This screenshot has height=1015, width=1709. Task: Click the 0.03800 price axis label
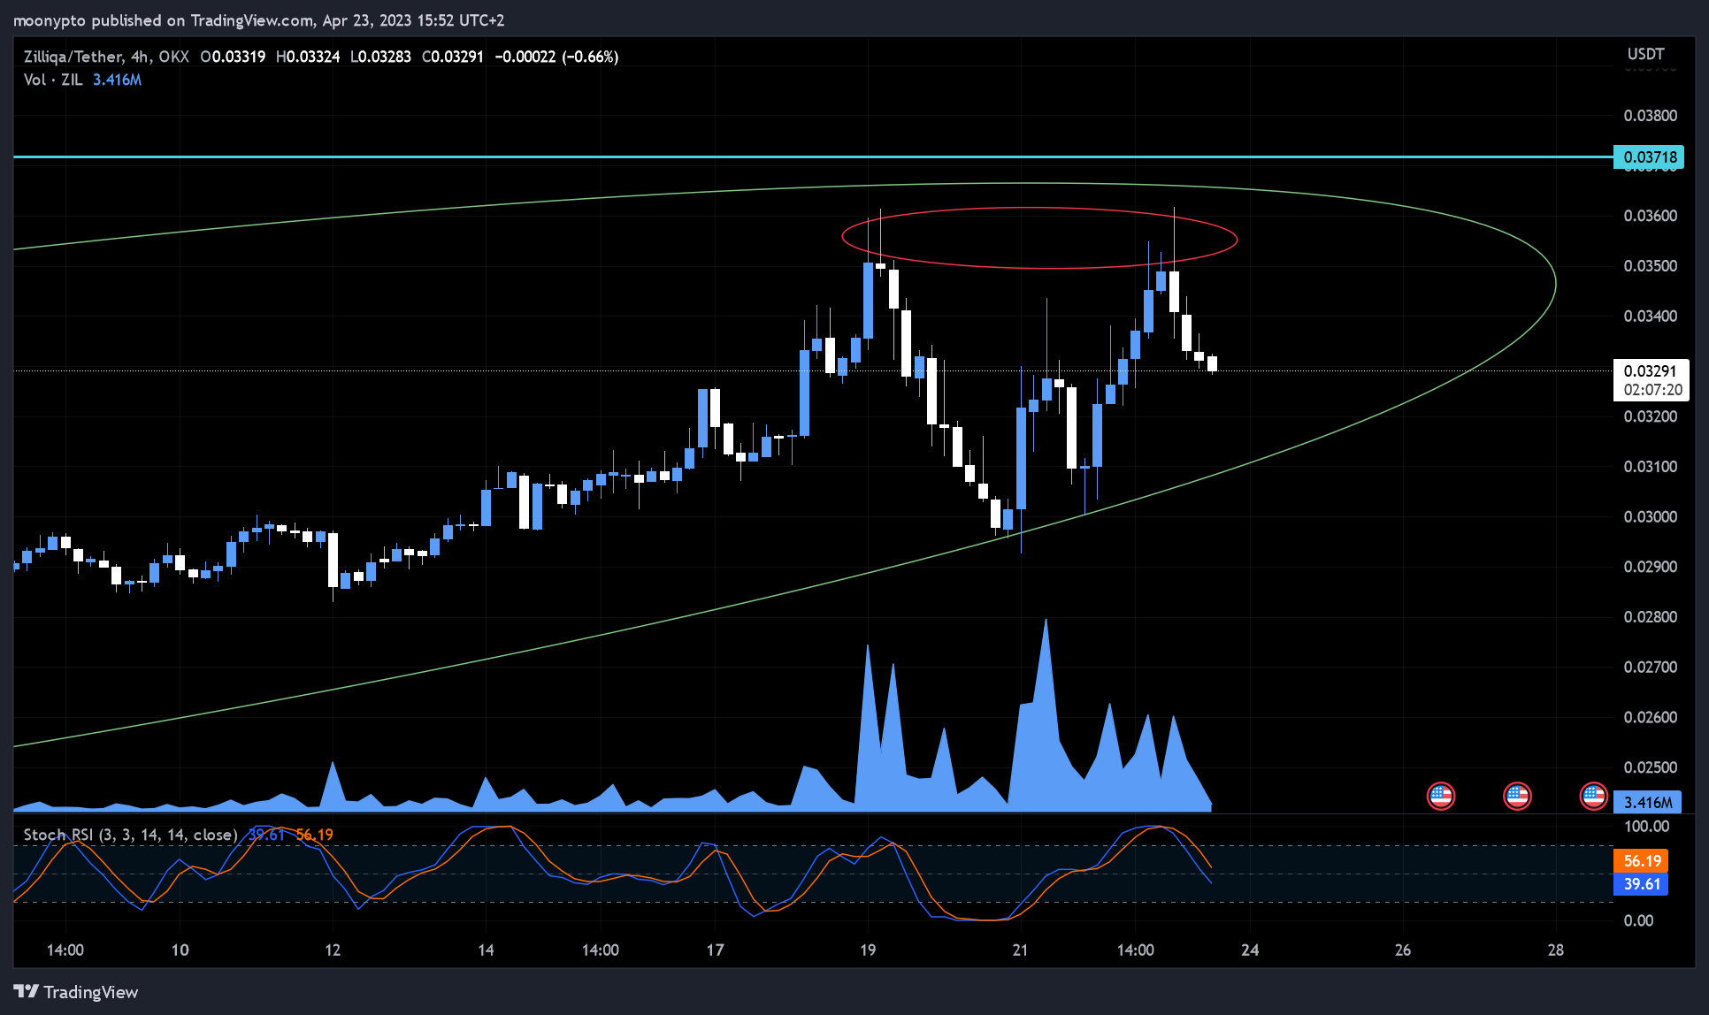pyautogui.click(x=1650, y=115)
